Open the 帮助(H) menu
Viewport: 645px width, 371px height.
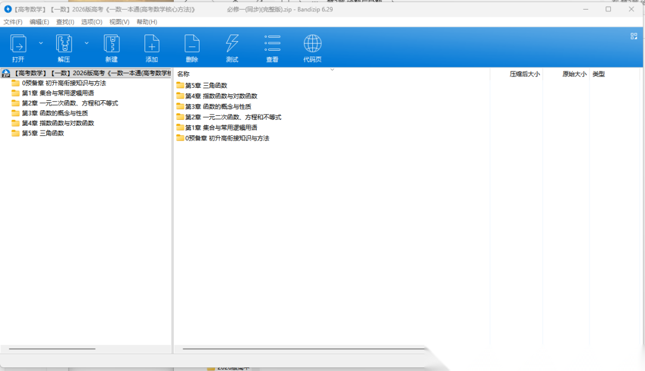146,22
